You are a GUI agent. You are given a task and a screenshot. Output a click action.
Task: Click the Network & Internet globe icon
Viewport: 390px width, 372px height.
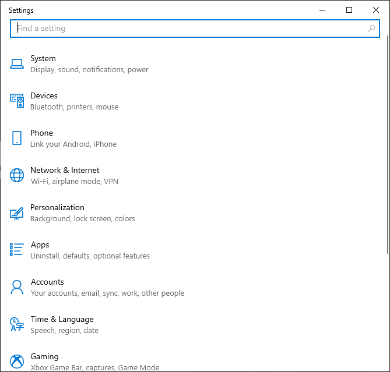(17, 175)
